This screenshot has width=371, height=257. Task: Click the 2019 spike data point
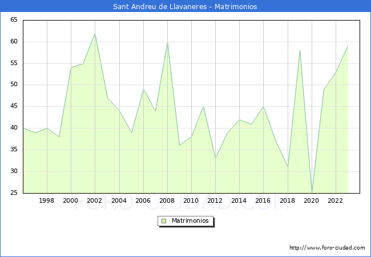click(300, 51)
